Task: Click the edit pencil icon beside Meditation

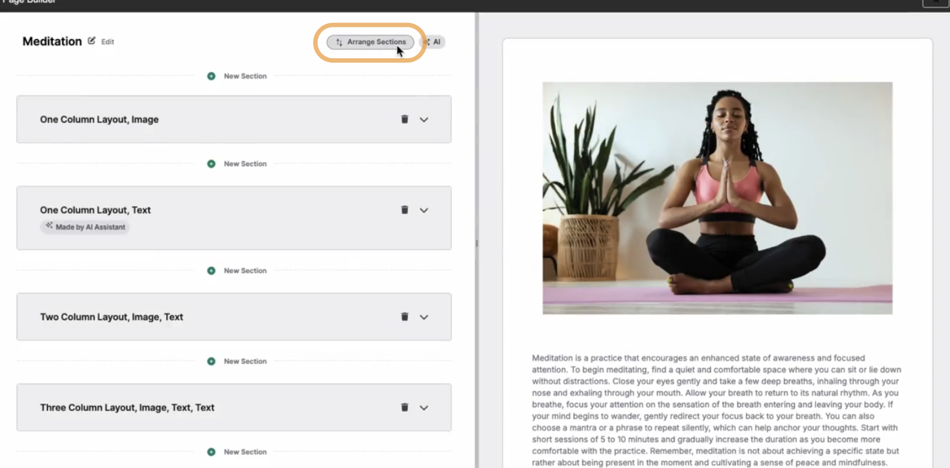Action: (x=91, y=41)
